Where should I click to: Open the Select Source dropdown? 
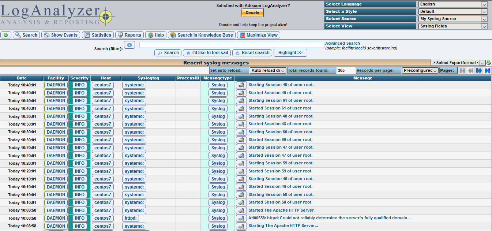[x=453, y=19]
